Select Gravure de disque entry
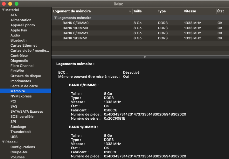229x159 pixels. pos(26,76)
